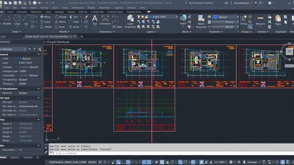Viewport: 294px width, 165px height.
Task: Open Layer Properties manager
Action: [x=130, y=22]
